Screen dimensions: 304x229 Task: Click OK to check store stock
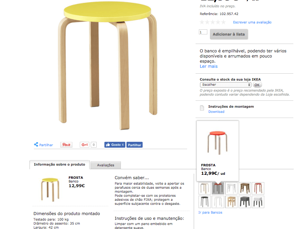click(257, 85)
